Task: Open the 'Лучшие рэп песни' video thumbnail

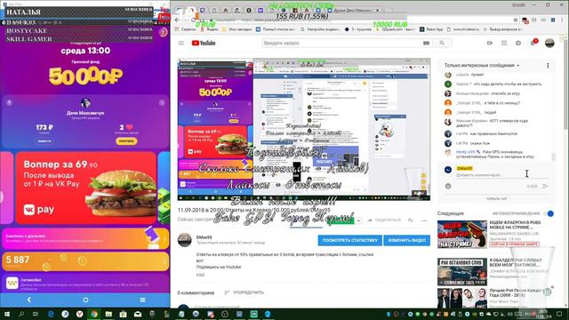Action: [x=462, y=299]
